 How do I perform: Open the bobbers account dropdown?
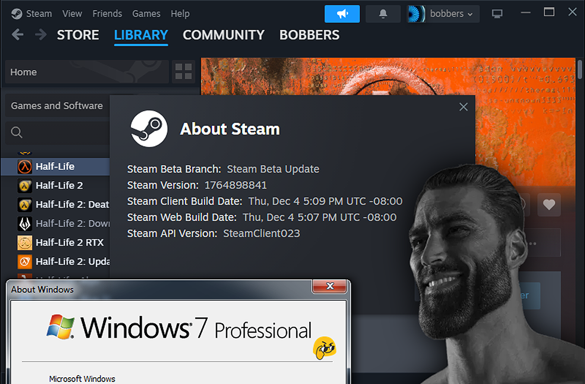[x=443, y=14]
